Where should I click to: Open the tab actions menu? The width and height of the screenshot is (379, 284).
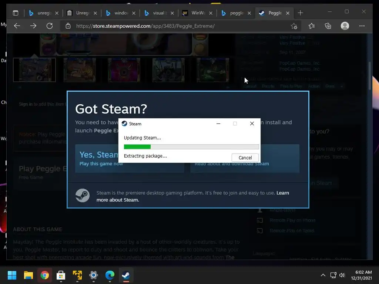coord(16,13)
